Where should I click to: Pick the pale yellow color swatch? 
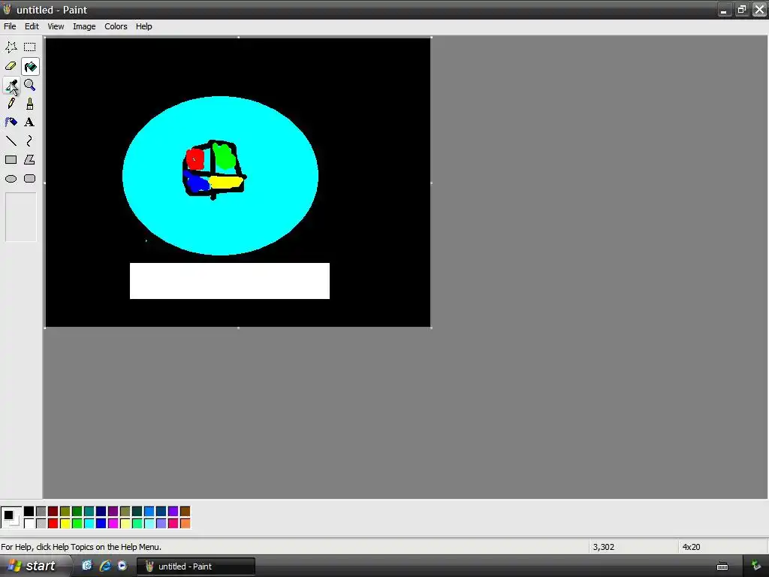[125, 524]
